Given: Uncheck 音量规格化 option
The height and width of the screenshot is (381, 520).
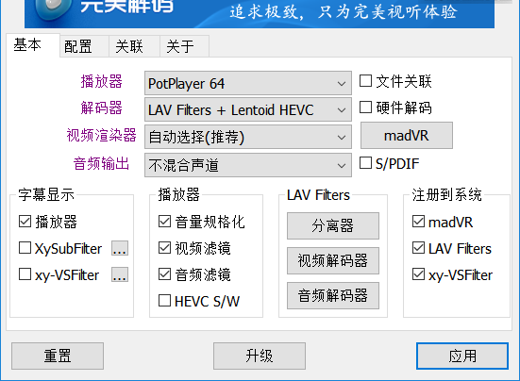Looking at the screenshot, I should (164, 222).
